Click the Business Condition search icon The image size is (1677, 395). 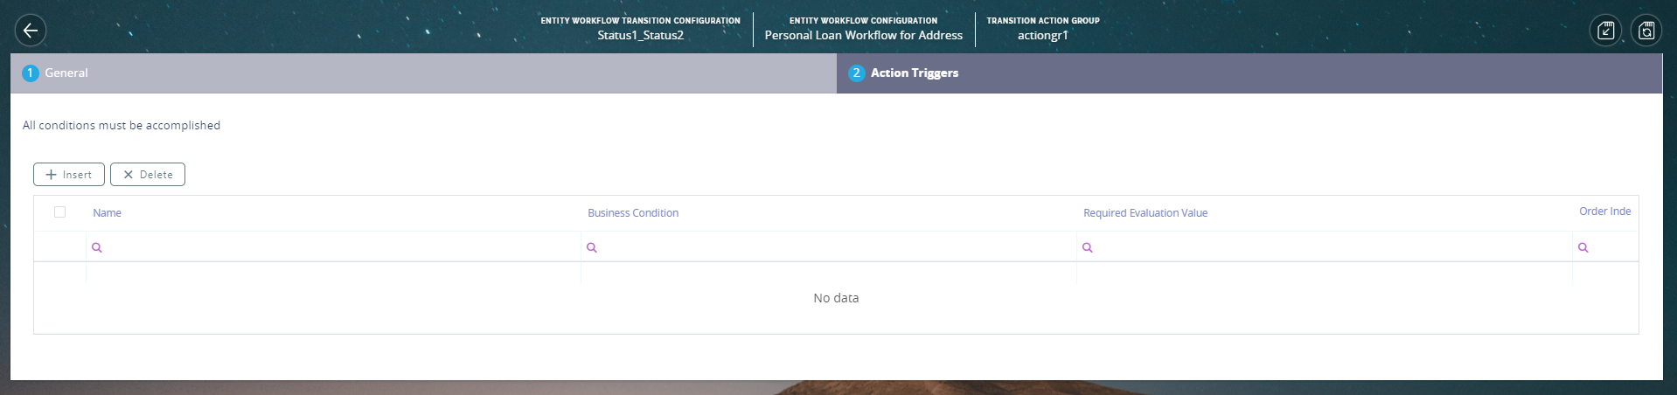click(592, 247)
